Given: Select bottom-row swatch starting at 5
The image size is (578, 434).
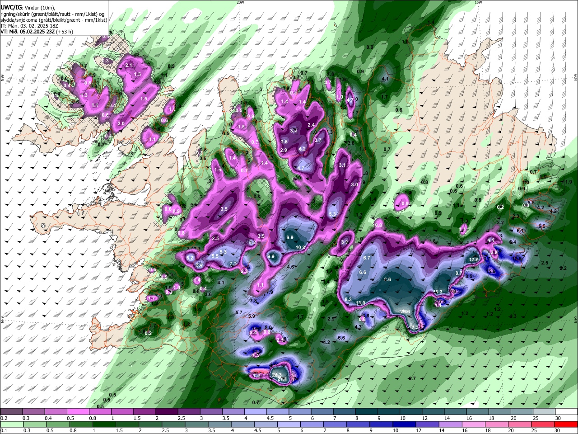Looking at the screenshot, I should coord(288,425).
